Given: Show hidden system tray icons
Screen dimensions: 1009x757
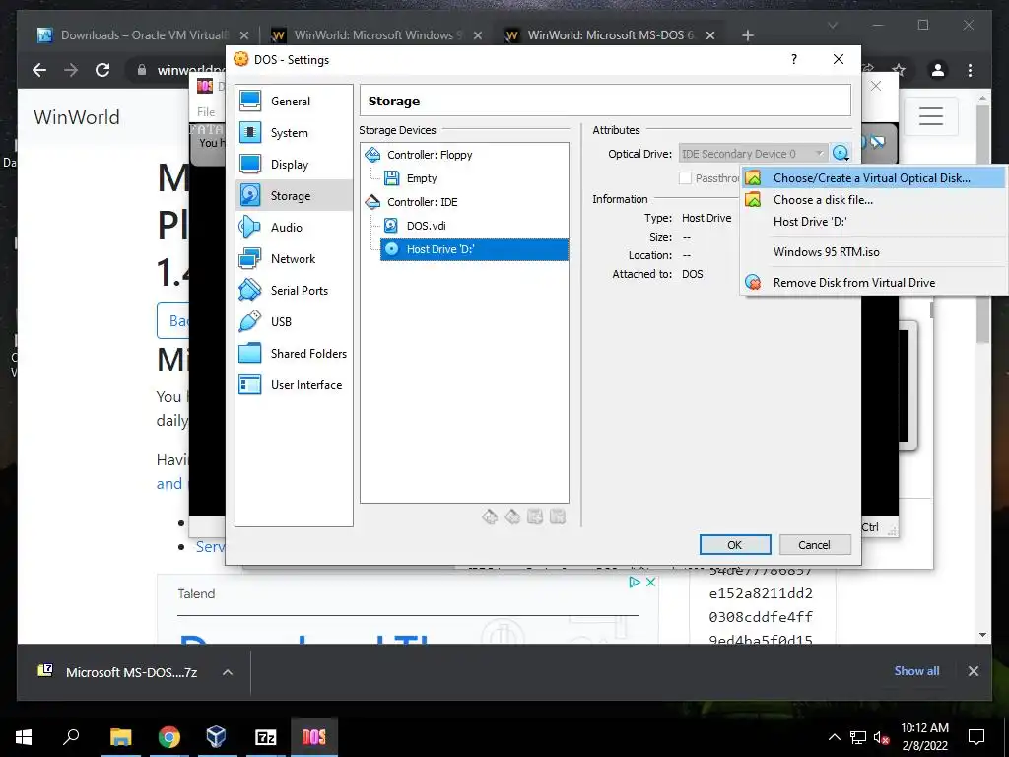Looking at the screenshot, I should pos(834,737).
